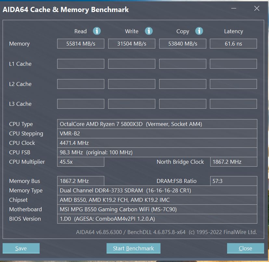The width and height of the screenshot is (269, 262).
Task: Click CPU FSB value 98.3 MHz
Action: [x=157, y=152]
